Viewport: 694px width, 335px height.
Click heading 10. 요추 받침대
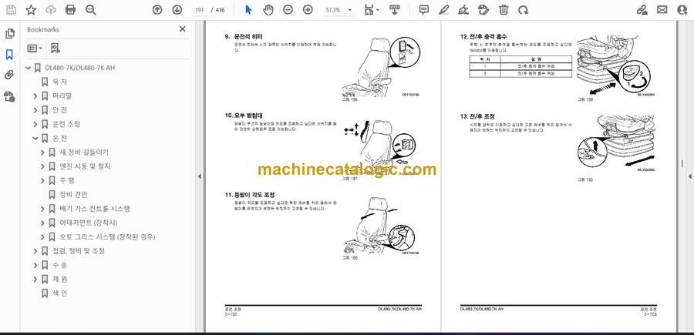tap(244, 116)
